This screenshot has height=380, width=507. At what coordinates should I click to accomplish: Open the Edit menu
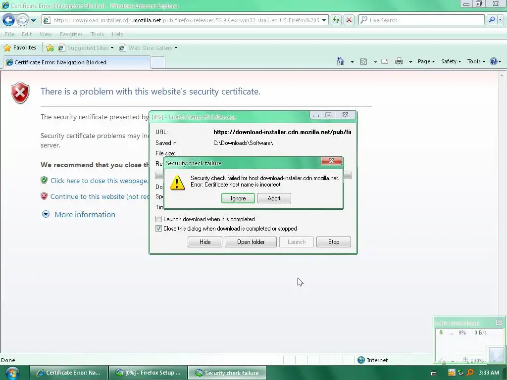(27, 34)
